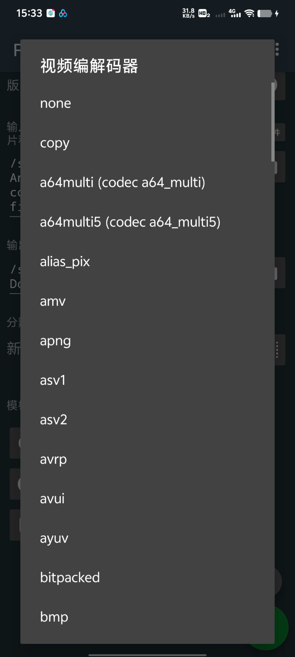
Task: Open the top-right three-dot overflow menu
Action: (277, 50)
